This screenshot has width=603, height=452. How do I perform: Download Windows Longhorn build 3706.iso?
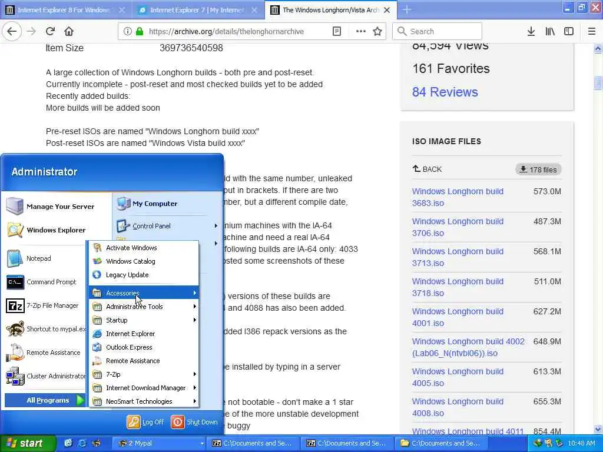[458, 227]
